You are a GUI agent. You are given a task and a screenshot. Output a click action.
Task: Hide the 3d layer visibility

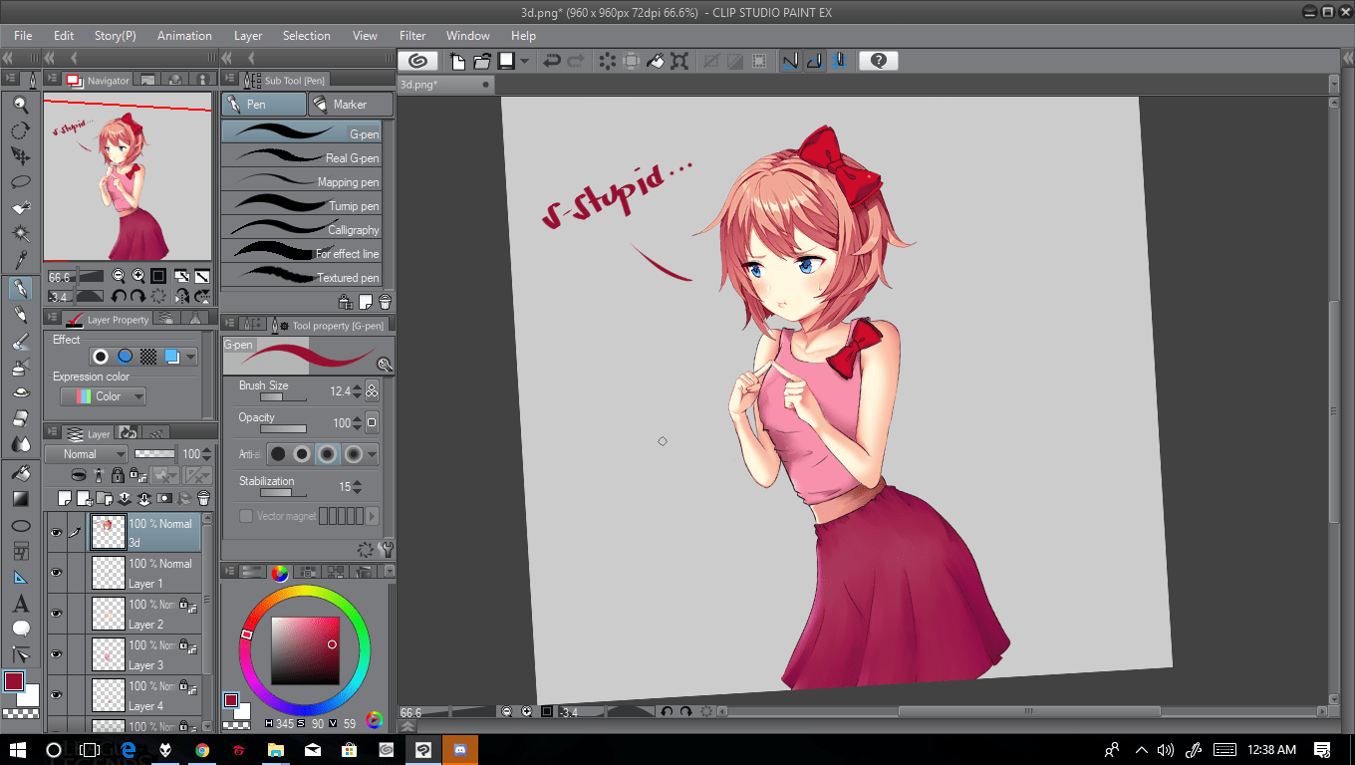click(x=57, y=532)
